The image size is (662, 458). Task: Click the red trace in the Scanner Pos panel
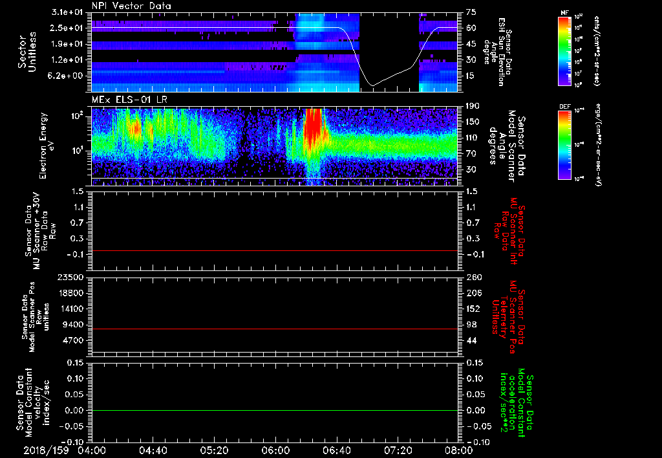click(x=274, y=329)
